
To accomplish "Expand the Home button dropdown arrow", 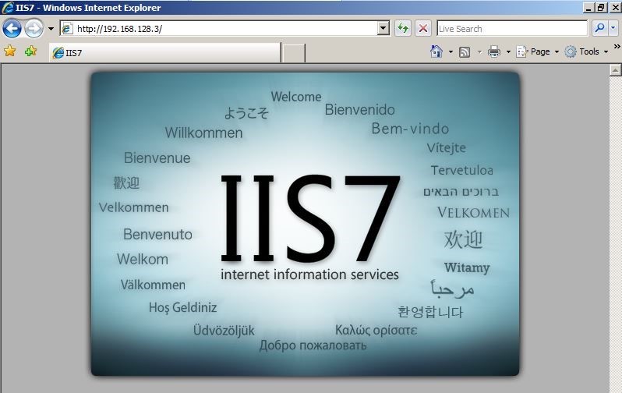I will [x=451, y=51].
